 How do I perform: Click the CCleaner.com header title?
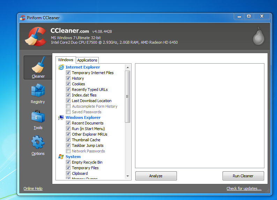click(70, 31)
